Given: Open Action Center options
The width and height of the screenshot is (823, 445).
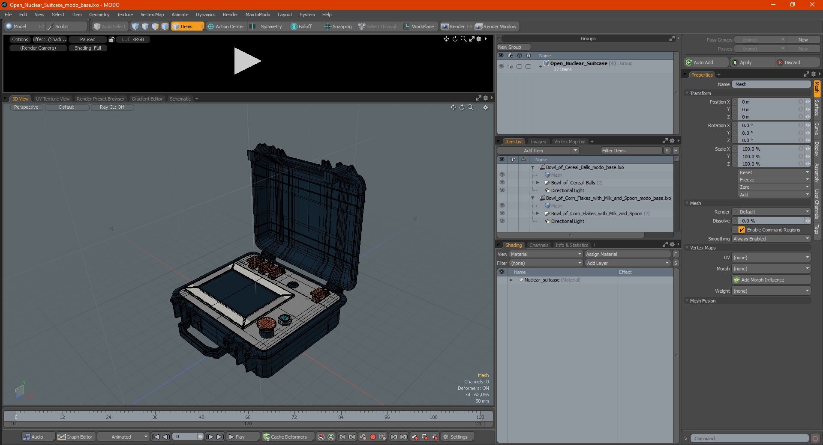Looking at the screenshot, I should tap(226, 27).
